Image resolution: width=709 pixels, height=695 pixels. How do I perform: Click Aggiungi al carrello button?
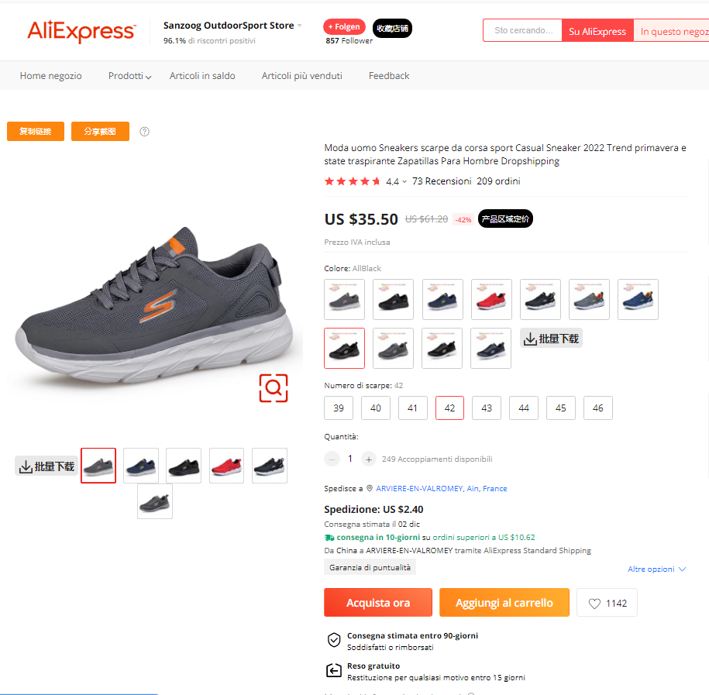pos(504,602)
